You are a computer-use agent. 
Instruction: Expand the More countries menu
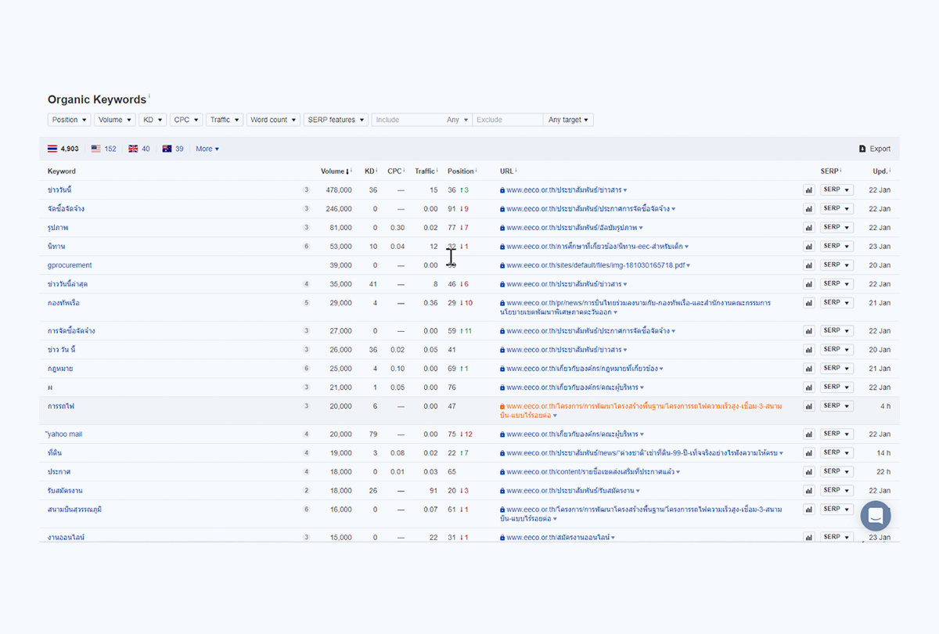207,149
